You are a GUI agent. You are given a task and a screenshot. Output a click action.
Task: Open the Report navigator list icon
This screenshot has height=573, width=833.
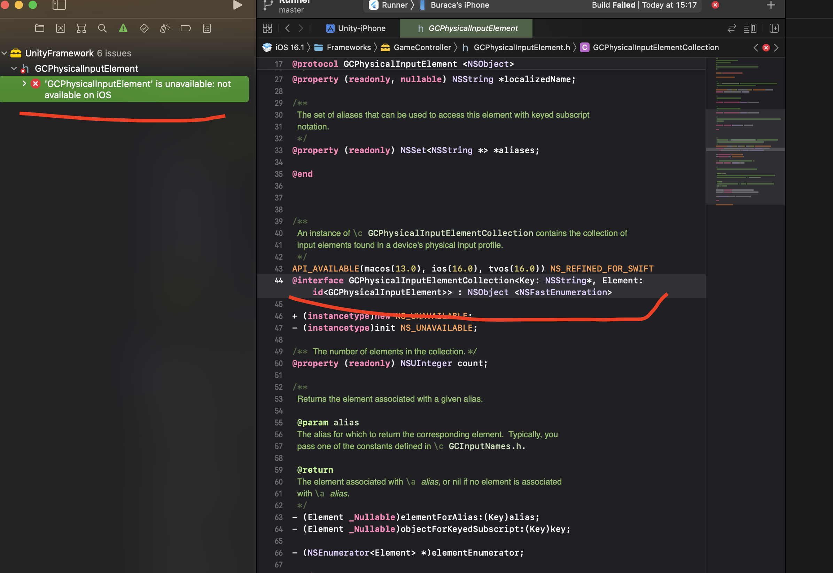pyautogui.click(x=207, y=28)
